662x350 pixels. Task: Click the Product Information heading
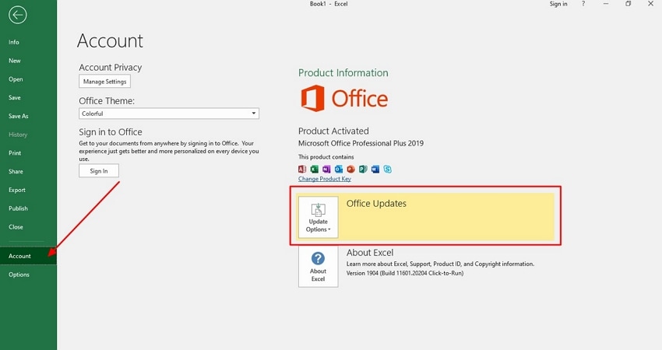[343, 72]
